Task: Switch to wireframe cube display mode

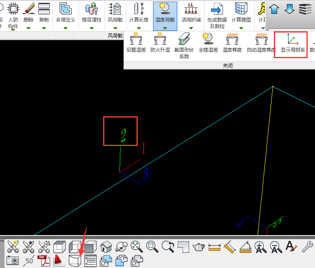Action: (x=59, y=247)
